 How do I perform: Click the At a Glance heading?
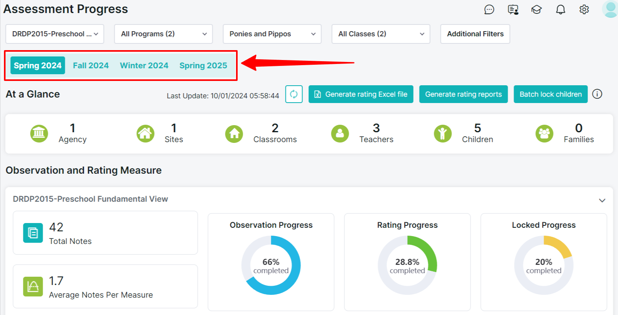(x=33, y=94)
